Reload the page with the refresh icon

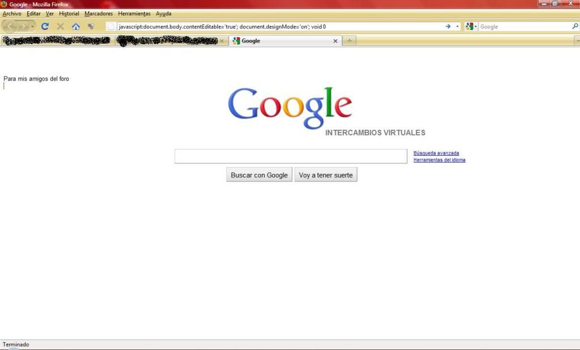pos(45,27)
